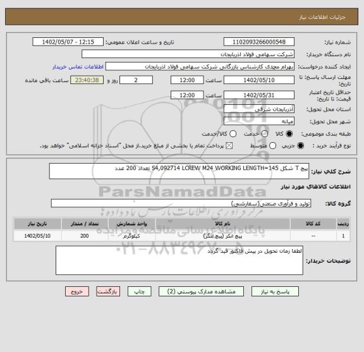Click the تاریخ نیاز column header

point(37,224)
